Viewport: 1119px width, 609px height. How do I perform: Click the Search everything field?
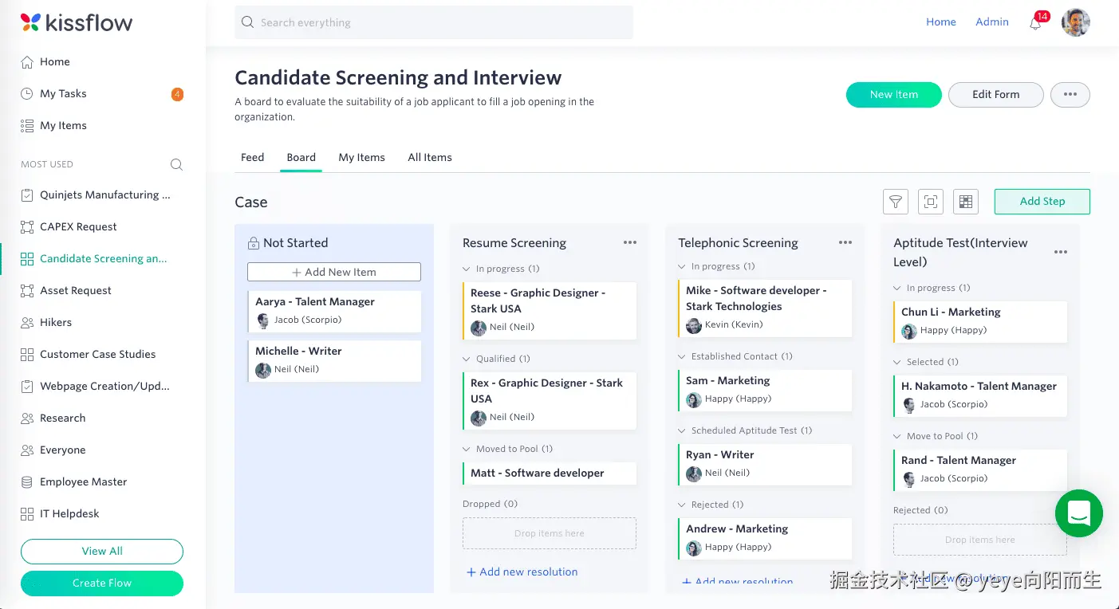434,22
